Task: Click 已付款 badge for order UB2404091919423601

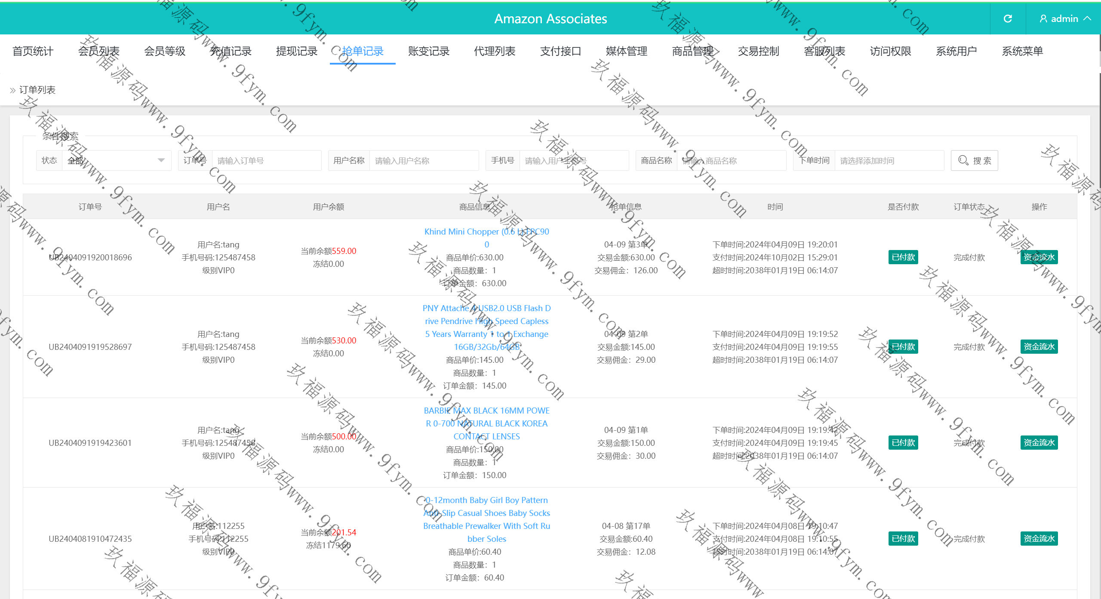Action: click(x=903, y=443)
